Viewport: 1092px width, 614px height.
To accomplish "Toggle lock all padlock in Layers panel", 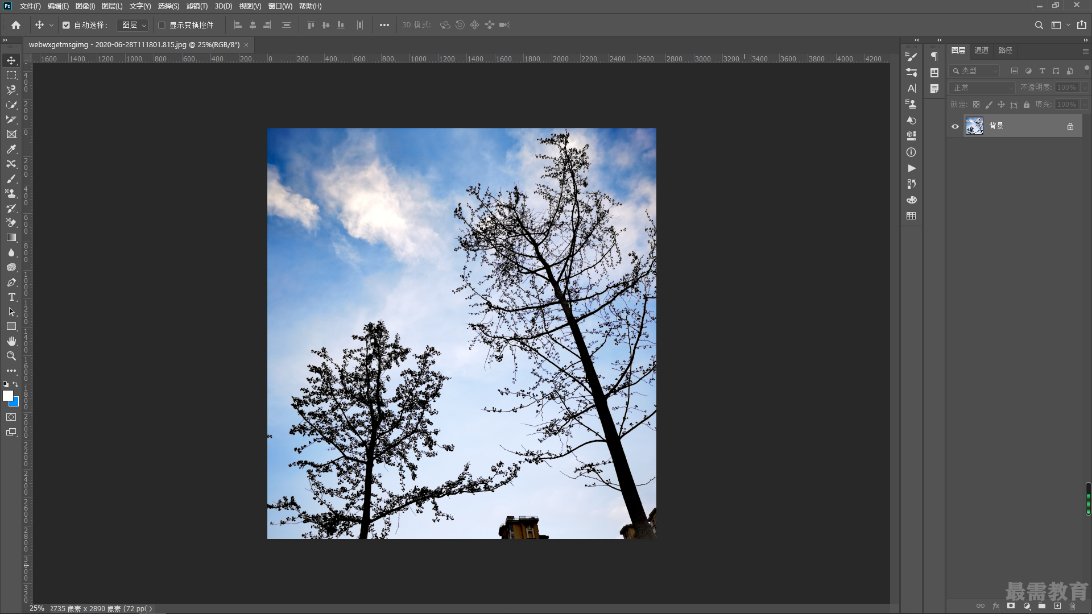I will point(1027,105).
